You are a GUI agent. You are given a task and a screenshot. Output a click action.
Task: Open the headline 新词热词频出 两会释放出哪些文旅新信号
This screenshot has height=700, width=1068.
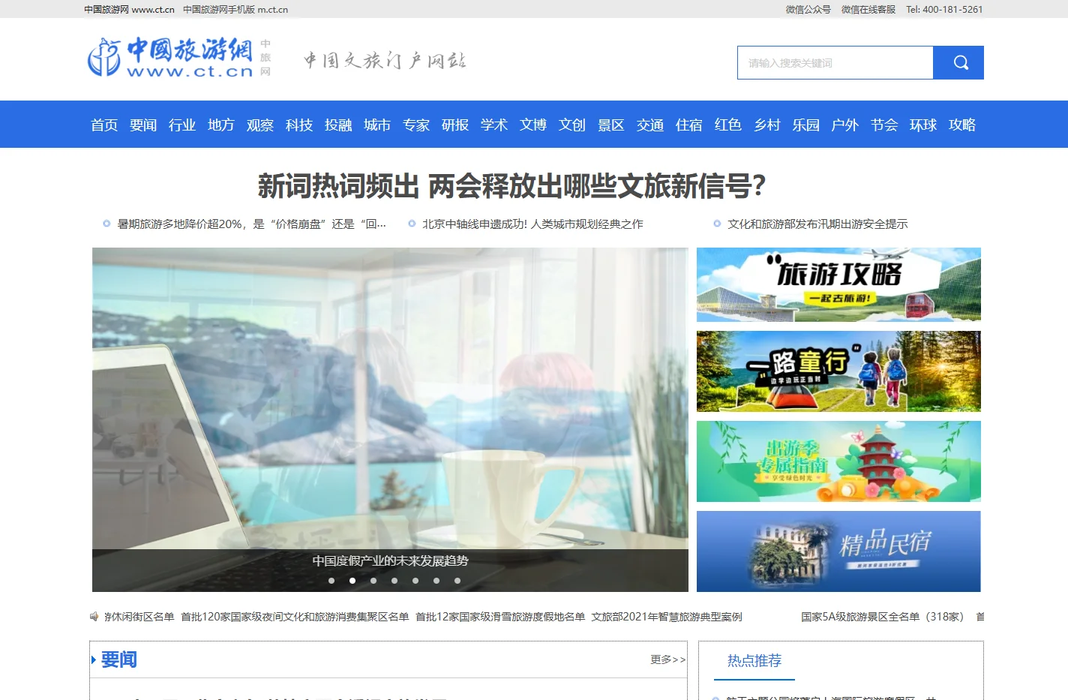click(511, 186)
